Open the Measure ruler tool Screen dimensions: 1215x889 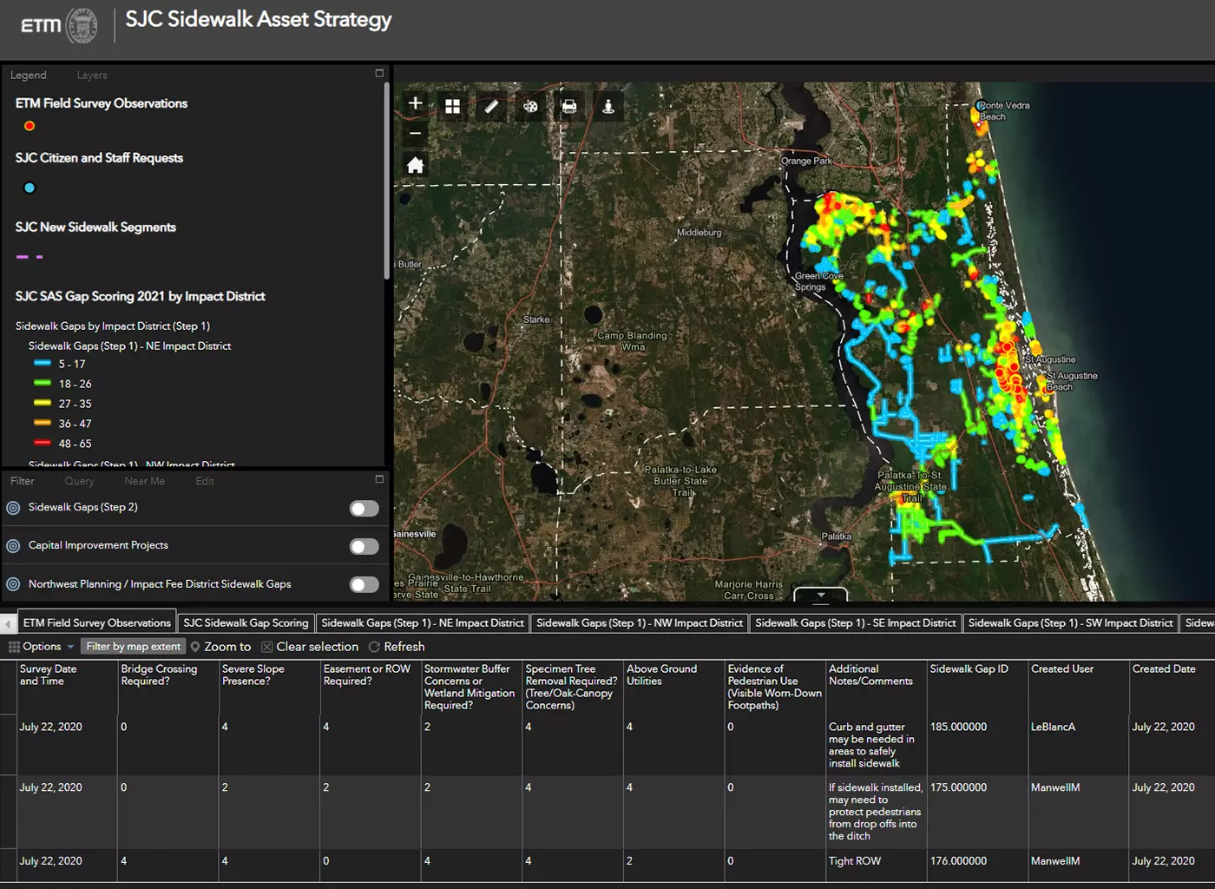pos(491,106)
